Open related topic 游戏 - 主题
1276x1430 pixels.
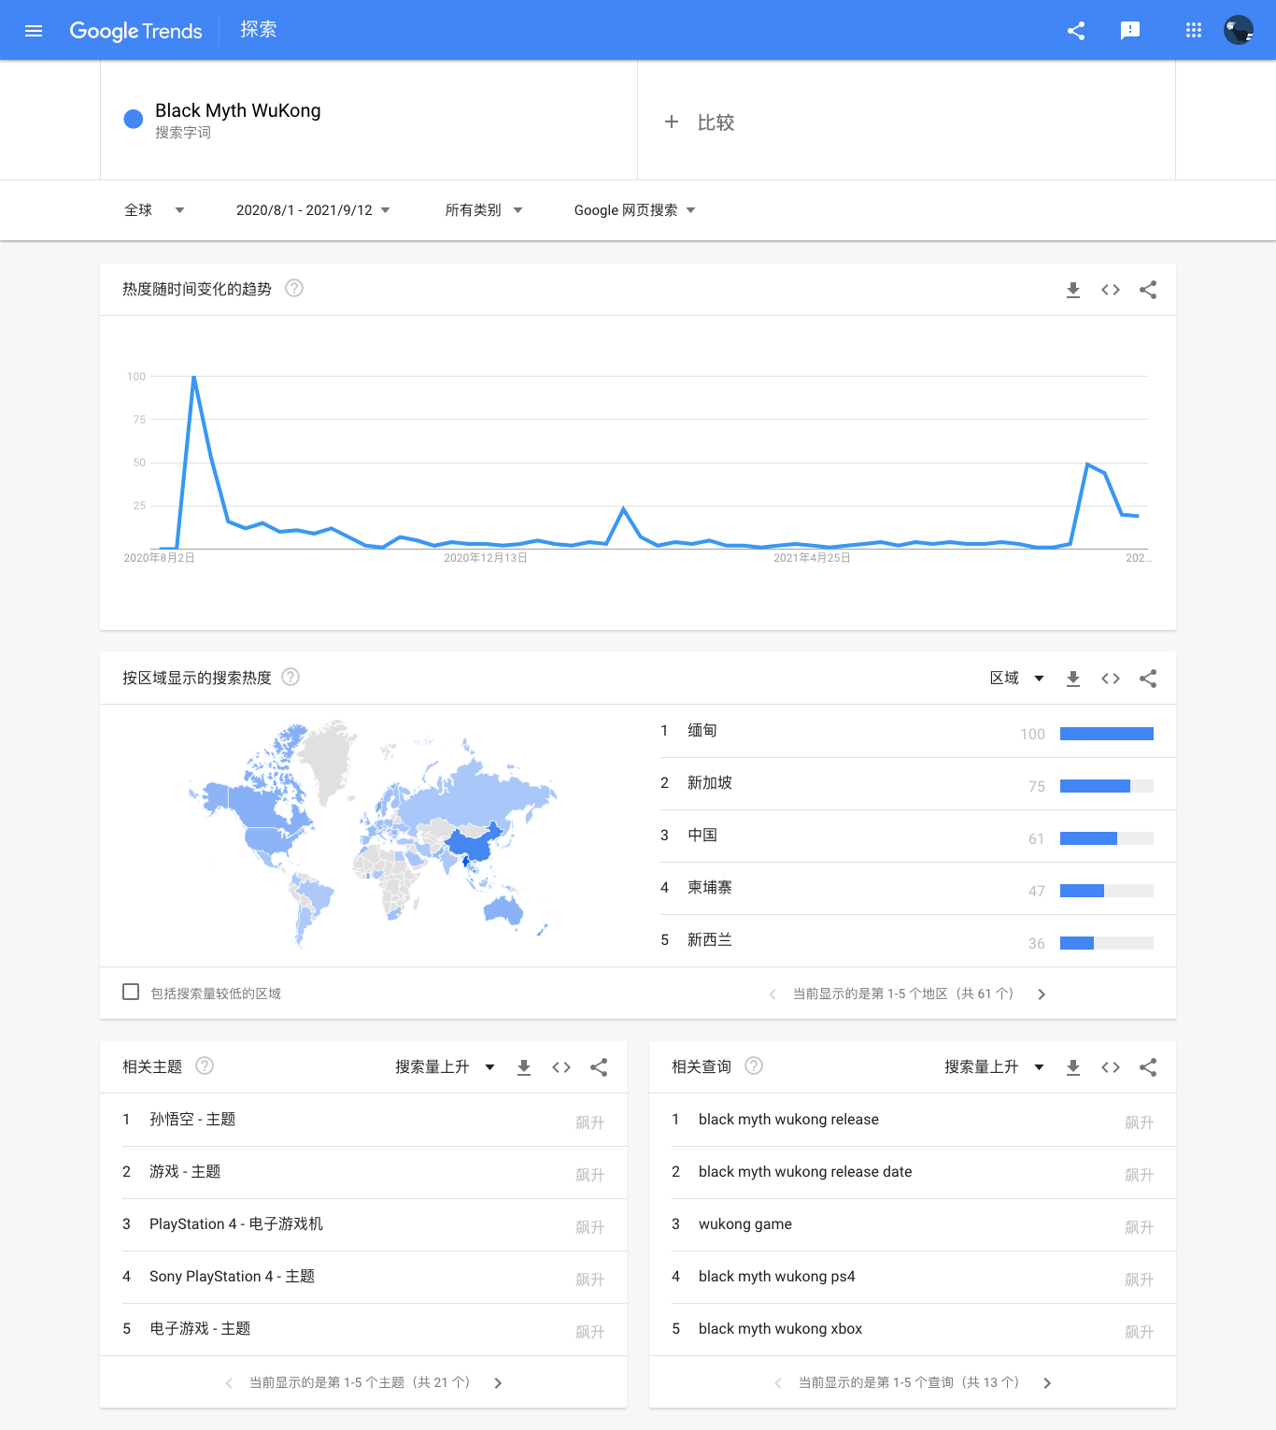pyautogui.click(x=185, y=1172)
